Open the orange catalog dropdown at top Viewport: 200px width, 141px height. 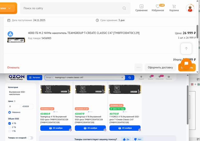pos(8,8)
